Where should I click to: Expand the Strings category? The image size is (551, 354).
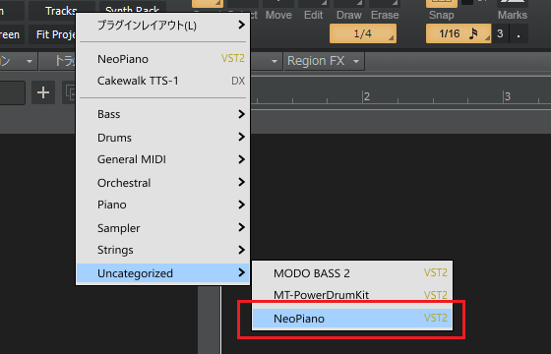pos(162,250)
